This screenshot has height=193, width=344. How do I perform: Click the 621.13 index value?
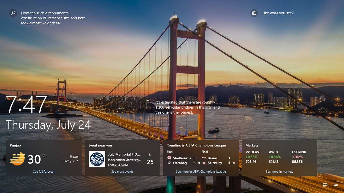click(x=273, y=162)
